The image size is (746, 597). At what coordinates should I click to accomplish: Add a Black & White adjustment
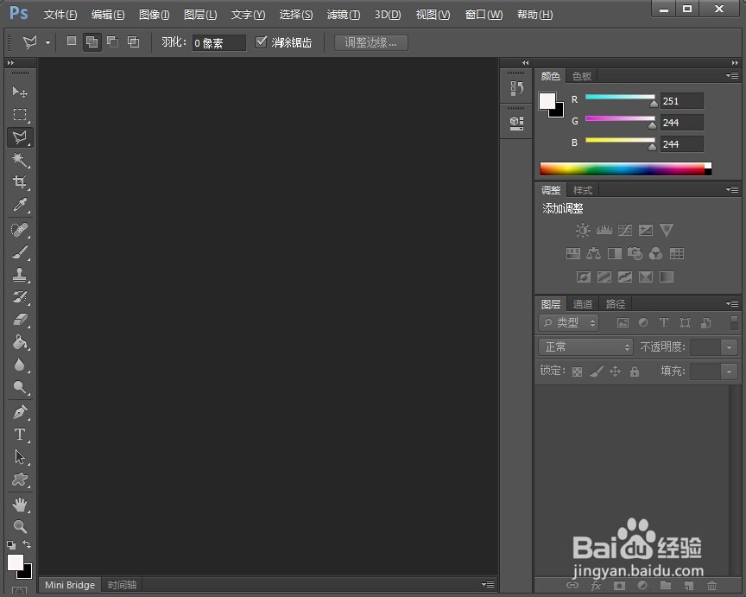[x=615, y=253]
